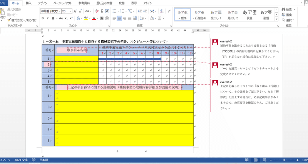Viewport: 308px width, 164px height.
Task: Open the 校閲 tab
Action: tap(122, 3)
